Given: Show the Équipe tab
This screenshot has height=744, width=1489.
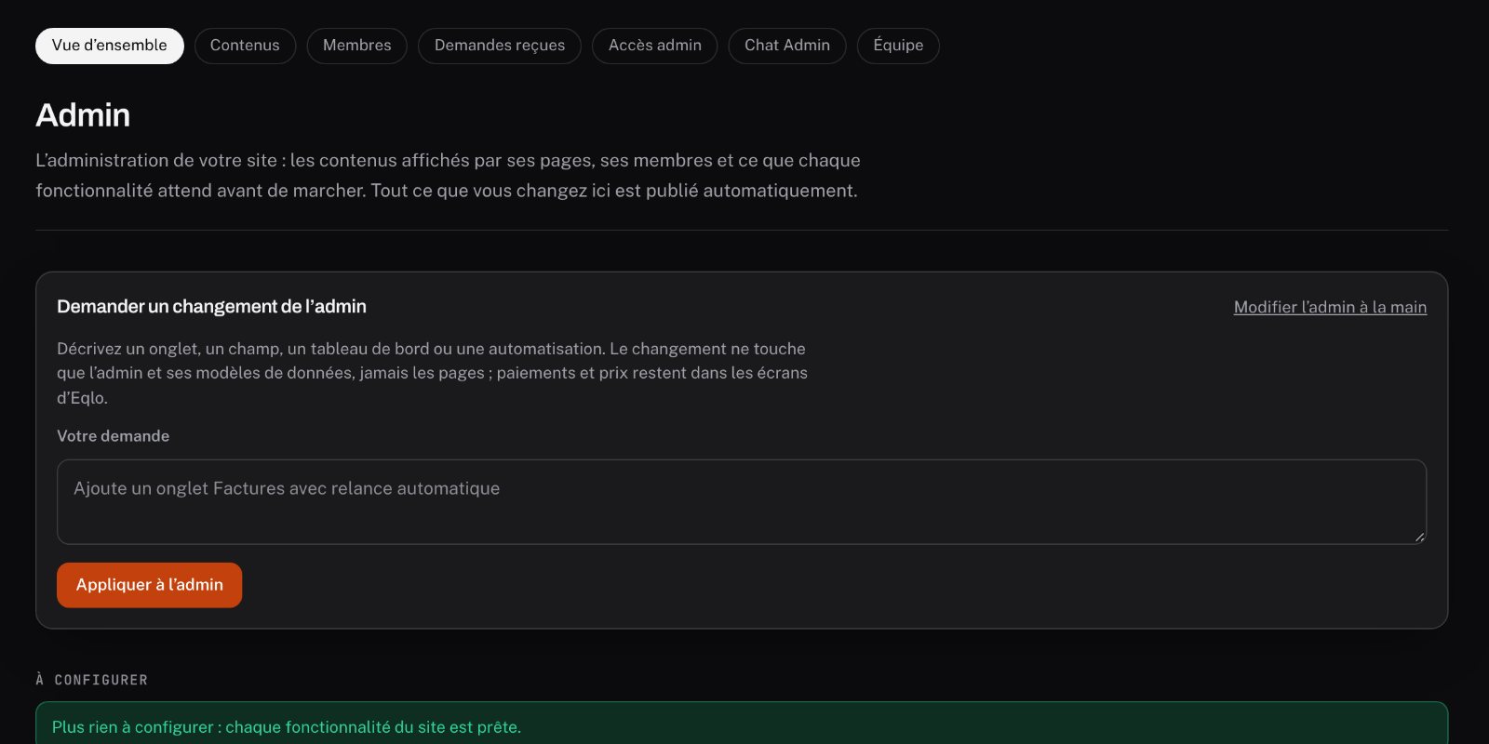Looking at the screenshot, I should click(x=898, y=46).
